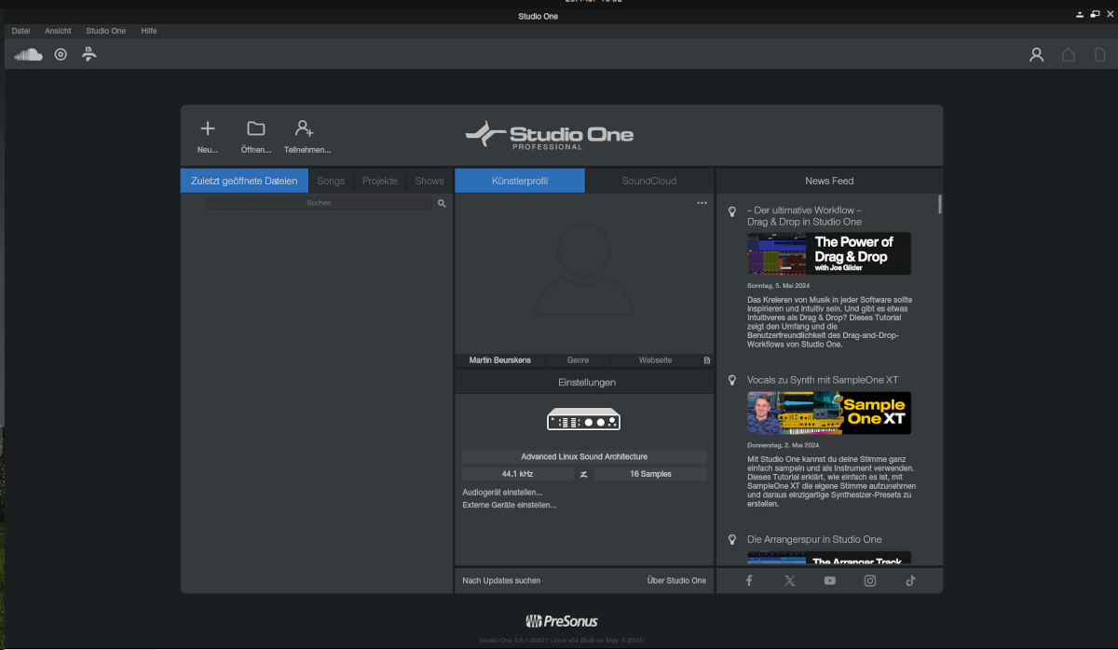Click the circular target icon in toolbar
Image resolution: width=1118 pixels, height=650 pixels.
coord(61,54)
